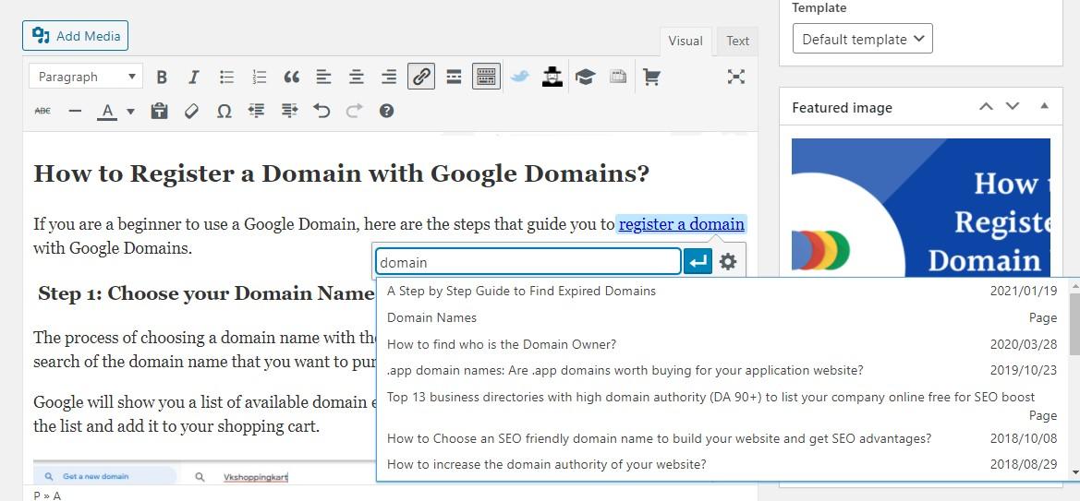Viewport: 1080px width, 501px height.
Task: Click the Insert/edit link icon
Action: click(x=421, y=78)
